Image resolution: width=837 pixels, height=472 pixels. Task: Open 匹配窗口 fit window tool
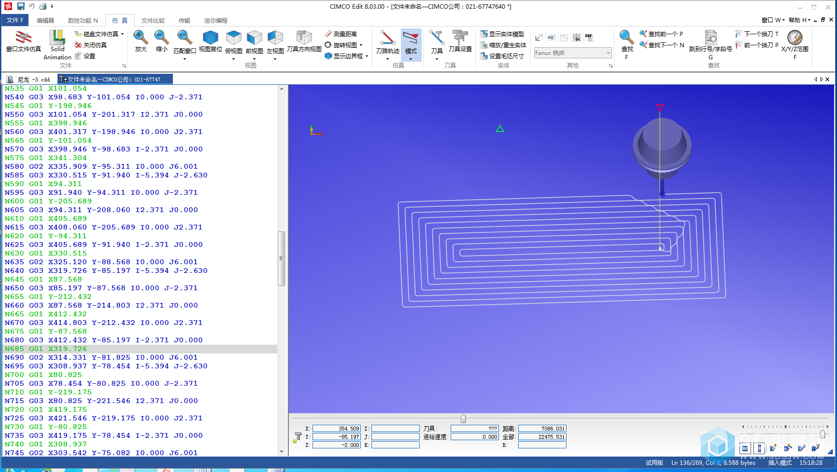tap(184, 45)
